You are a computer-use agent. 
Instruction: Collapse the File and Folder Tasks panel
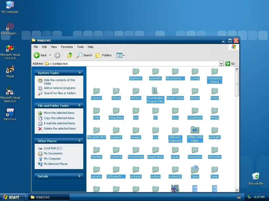[79, 105]
